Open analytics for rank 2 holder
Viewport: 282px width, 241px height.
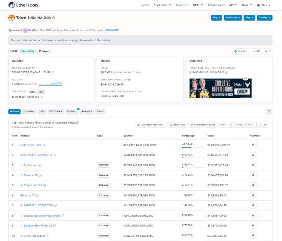[x=253, y=155]
